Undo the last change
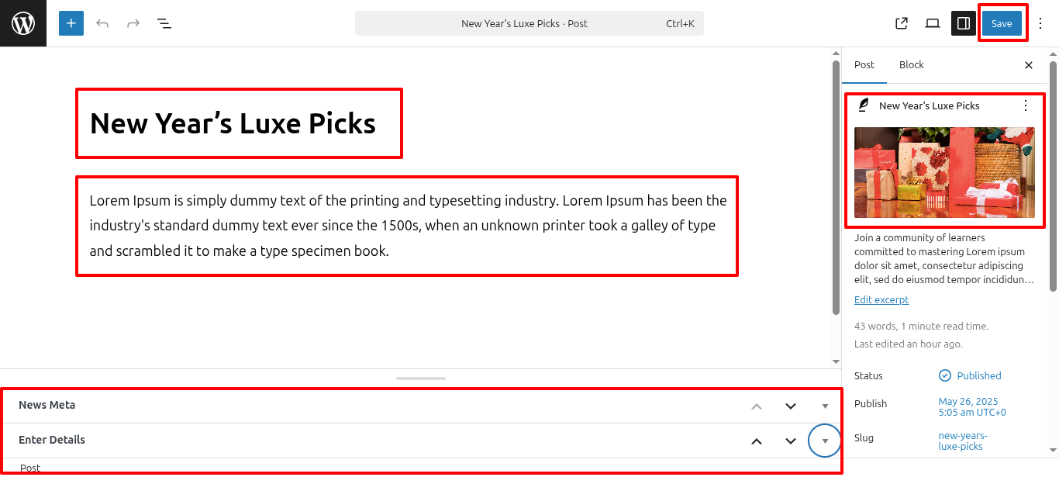Viewport: 1059px width, 477px height. pyautogui.click(x=102, y=23)
